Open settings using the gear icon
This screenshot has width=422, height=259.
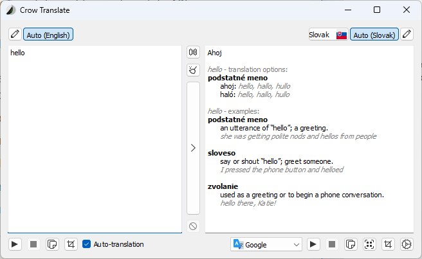click(406, 244)
